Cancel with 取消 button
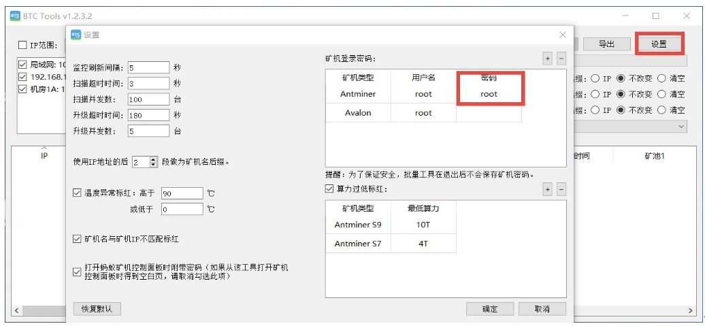The height and width of the screenshot is (326, 705). click(x=542, y=309)
